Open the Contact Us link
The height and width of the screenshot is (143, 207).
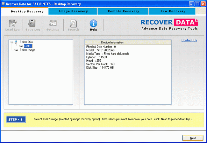pos(189,40)
